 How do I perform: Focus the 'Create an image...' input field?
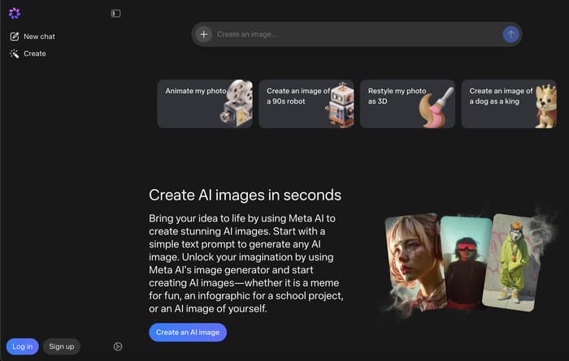tap(357, 34)
